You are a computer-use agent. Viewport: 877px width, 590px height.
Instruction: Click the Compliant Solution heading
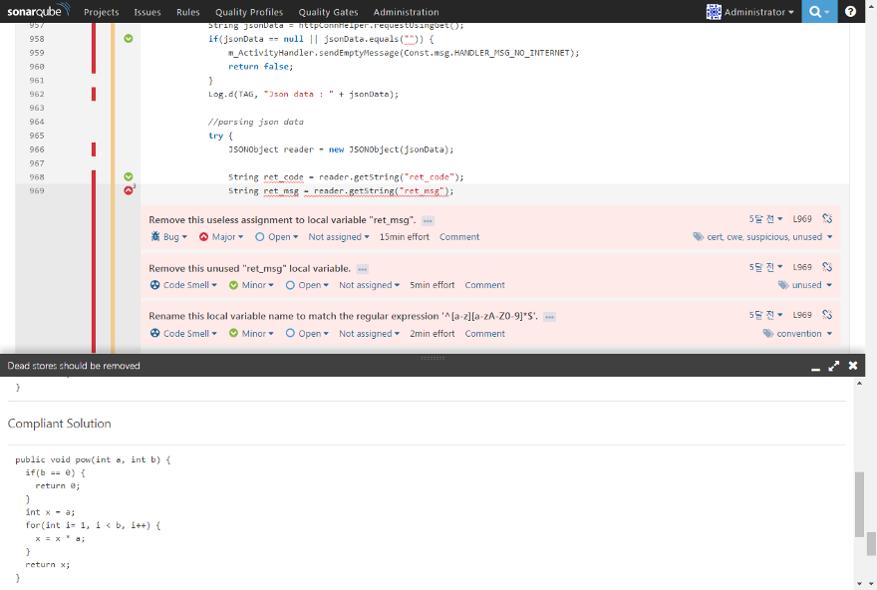pyautogui.click(x=59, y=424)
